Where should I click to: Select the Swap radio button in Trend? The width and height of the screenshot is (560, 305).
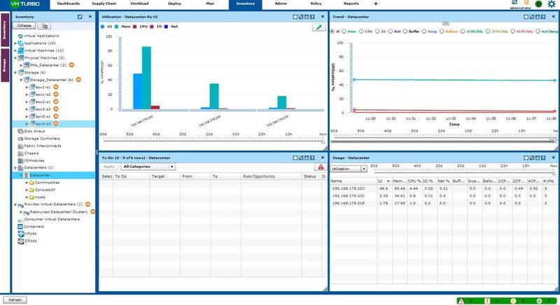(424, 31)
